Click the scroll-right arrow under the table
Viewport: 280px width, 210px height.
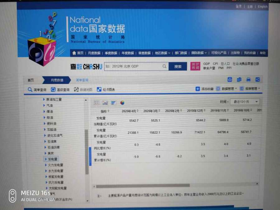(x=257, y=184)
